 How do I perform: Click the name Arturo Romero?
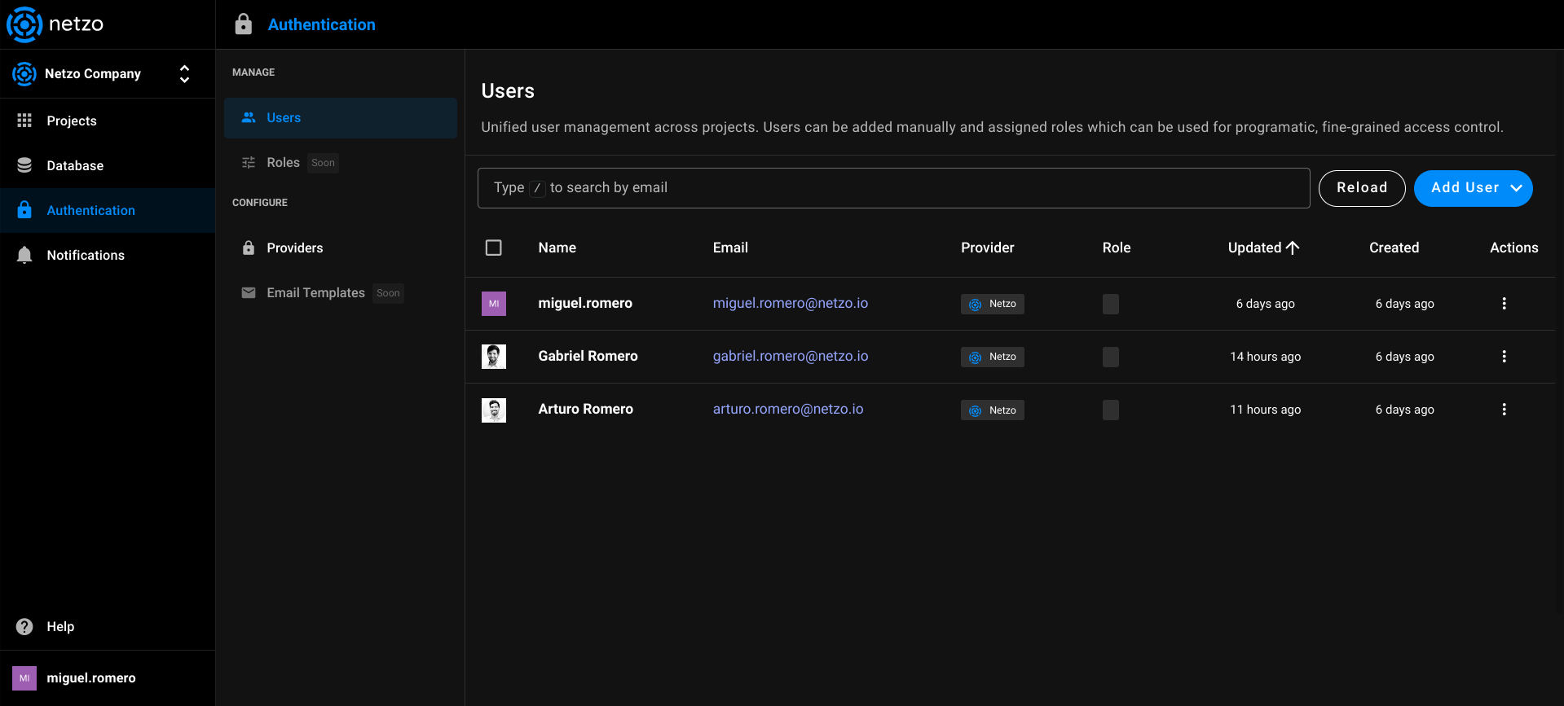click(585, 409)
